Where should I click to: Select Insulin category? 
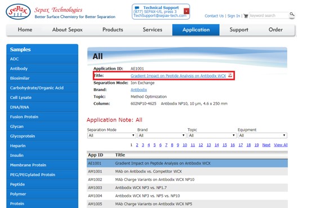point(42,155)
